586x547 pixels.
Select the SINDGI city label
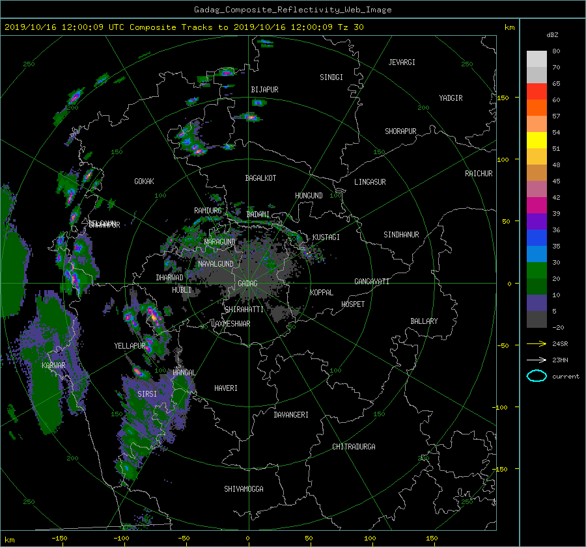(331, 77)
